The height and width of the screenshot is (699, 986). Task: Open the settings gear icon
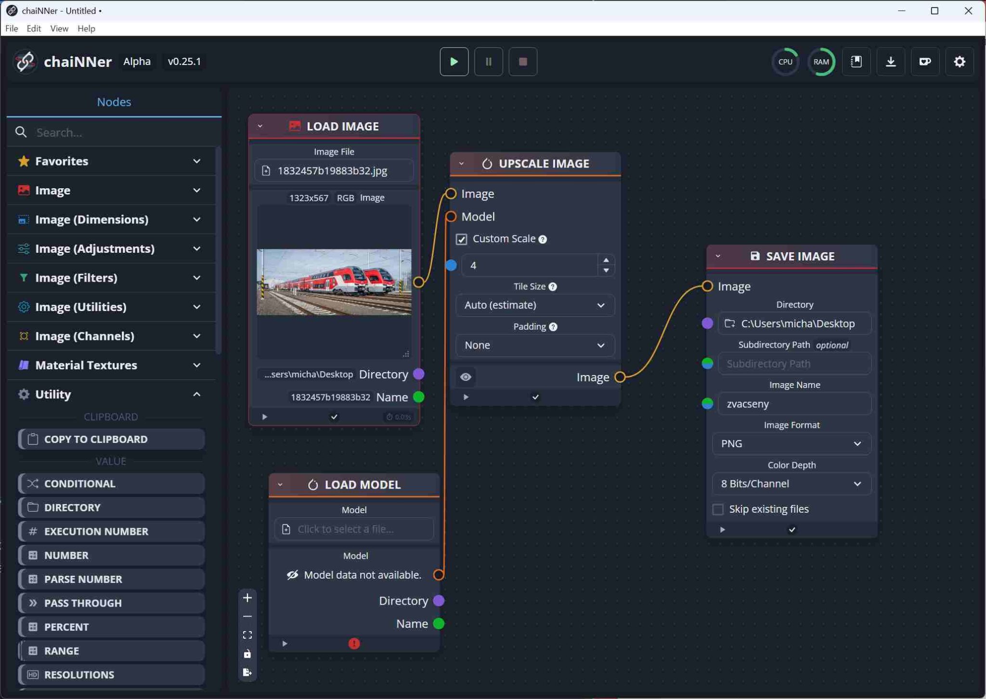click(x=959, y=62)
